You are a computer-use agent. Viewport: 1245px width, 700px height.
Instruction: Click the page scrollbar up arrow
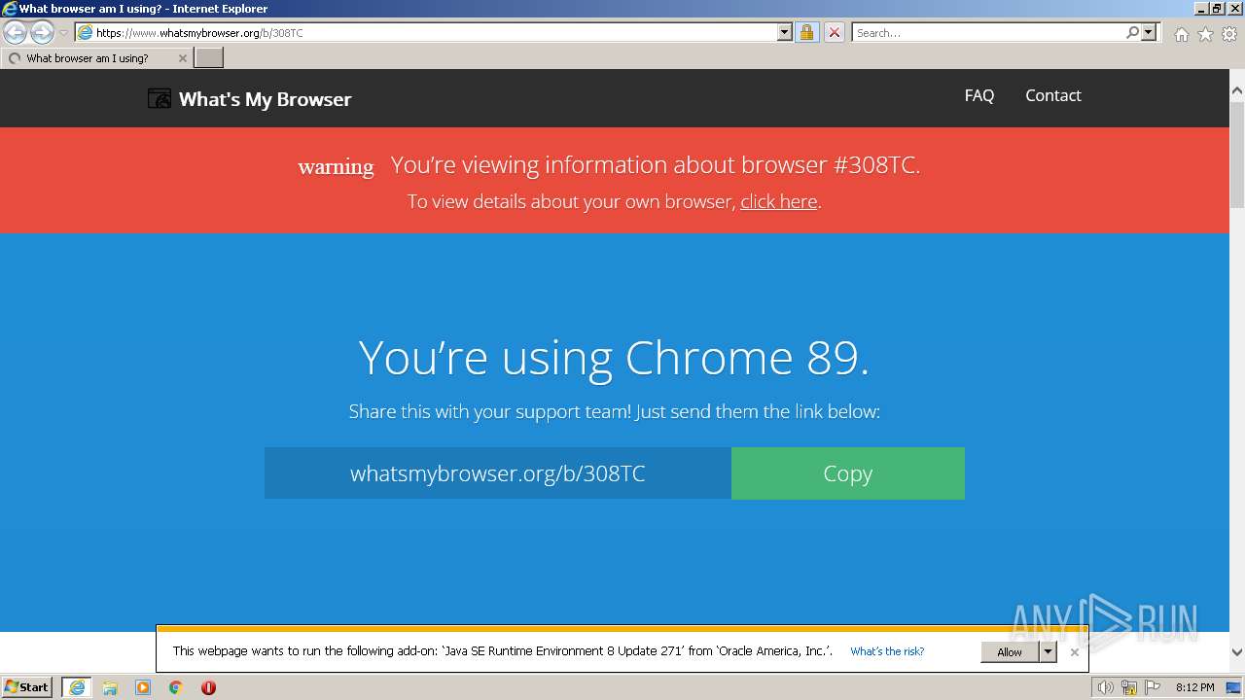1236,90
